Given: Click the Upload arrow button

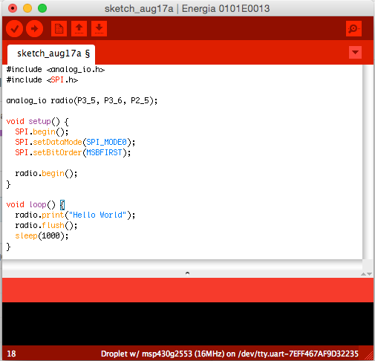Looking at the screenshot, I should pos(34,29).
